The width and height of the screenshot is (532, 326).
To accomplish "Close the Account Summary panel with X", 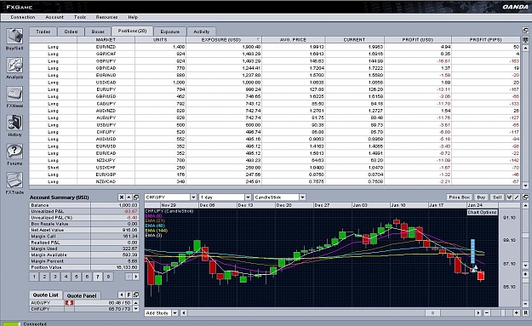I will pyautogui.click(x=122, y=197).
